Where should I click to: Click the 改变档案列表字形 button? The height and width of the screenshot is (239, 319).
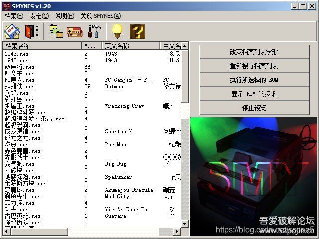pyautogui.click(x=254, y=52)
